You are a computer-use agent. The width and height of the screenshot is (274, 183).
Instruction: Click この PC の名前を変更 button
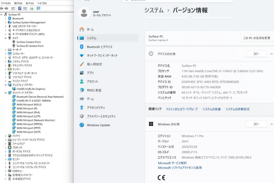point(257,38)
